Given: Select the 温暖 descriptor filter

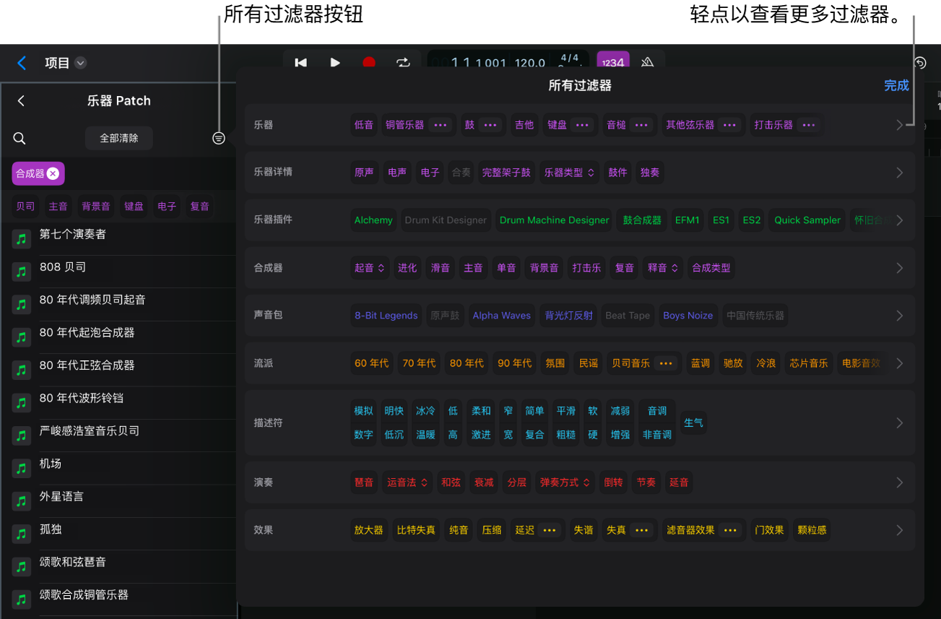Looking at the screenshot, I should click(x=425, y=435).
